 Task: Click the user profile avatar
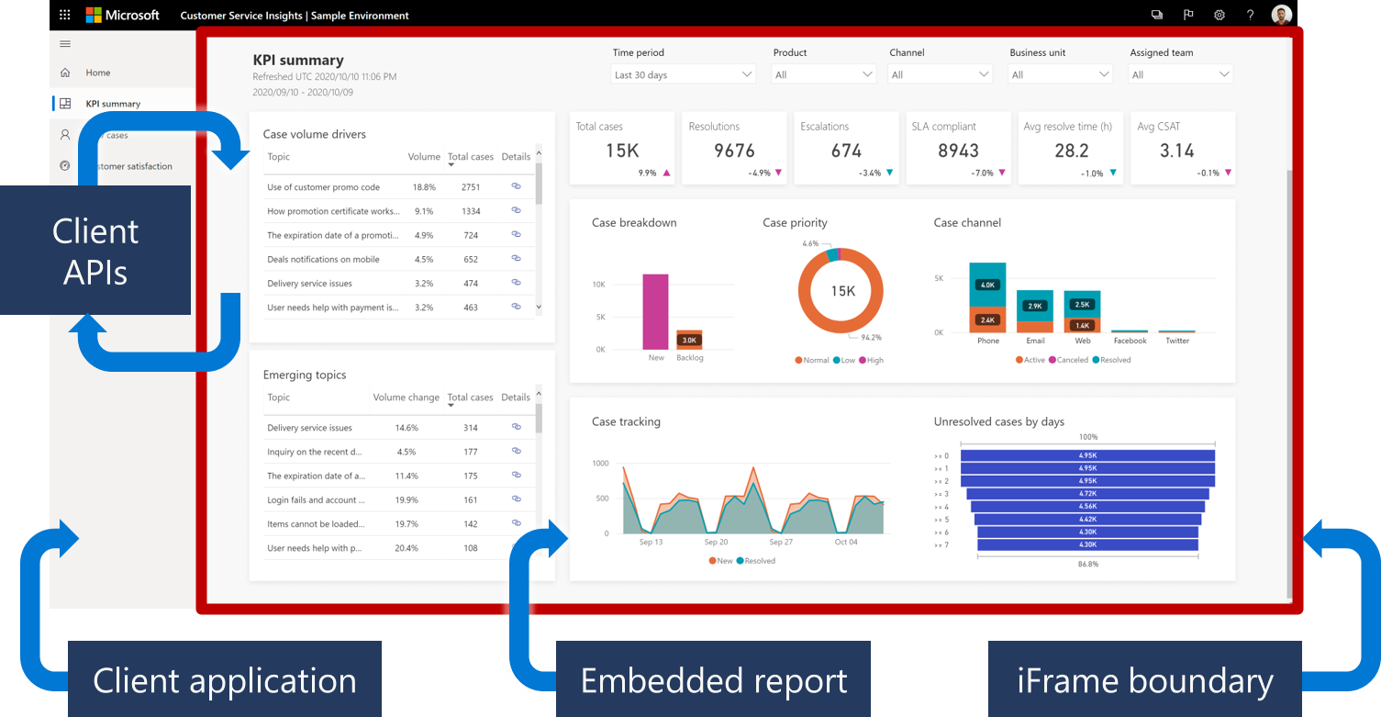(x=1281, y=14)
